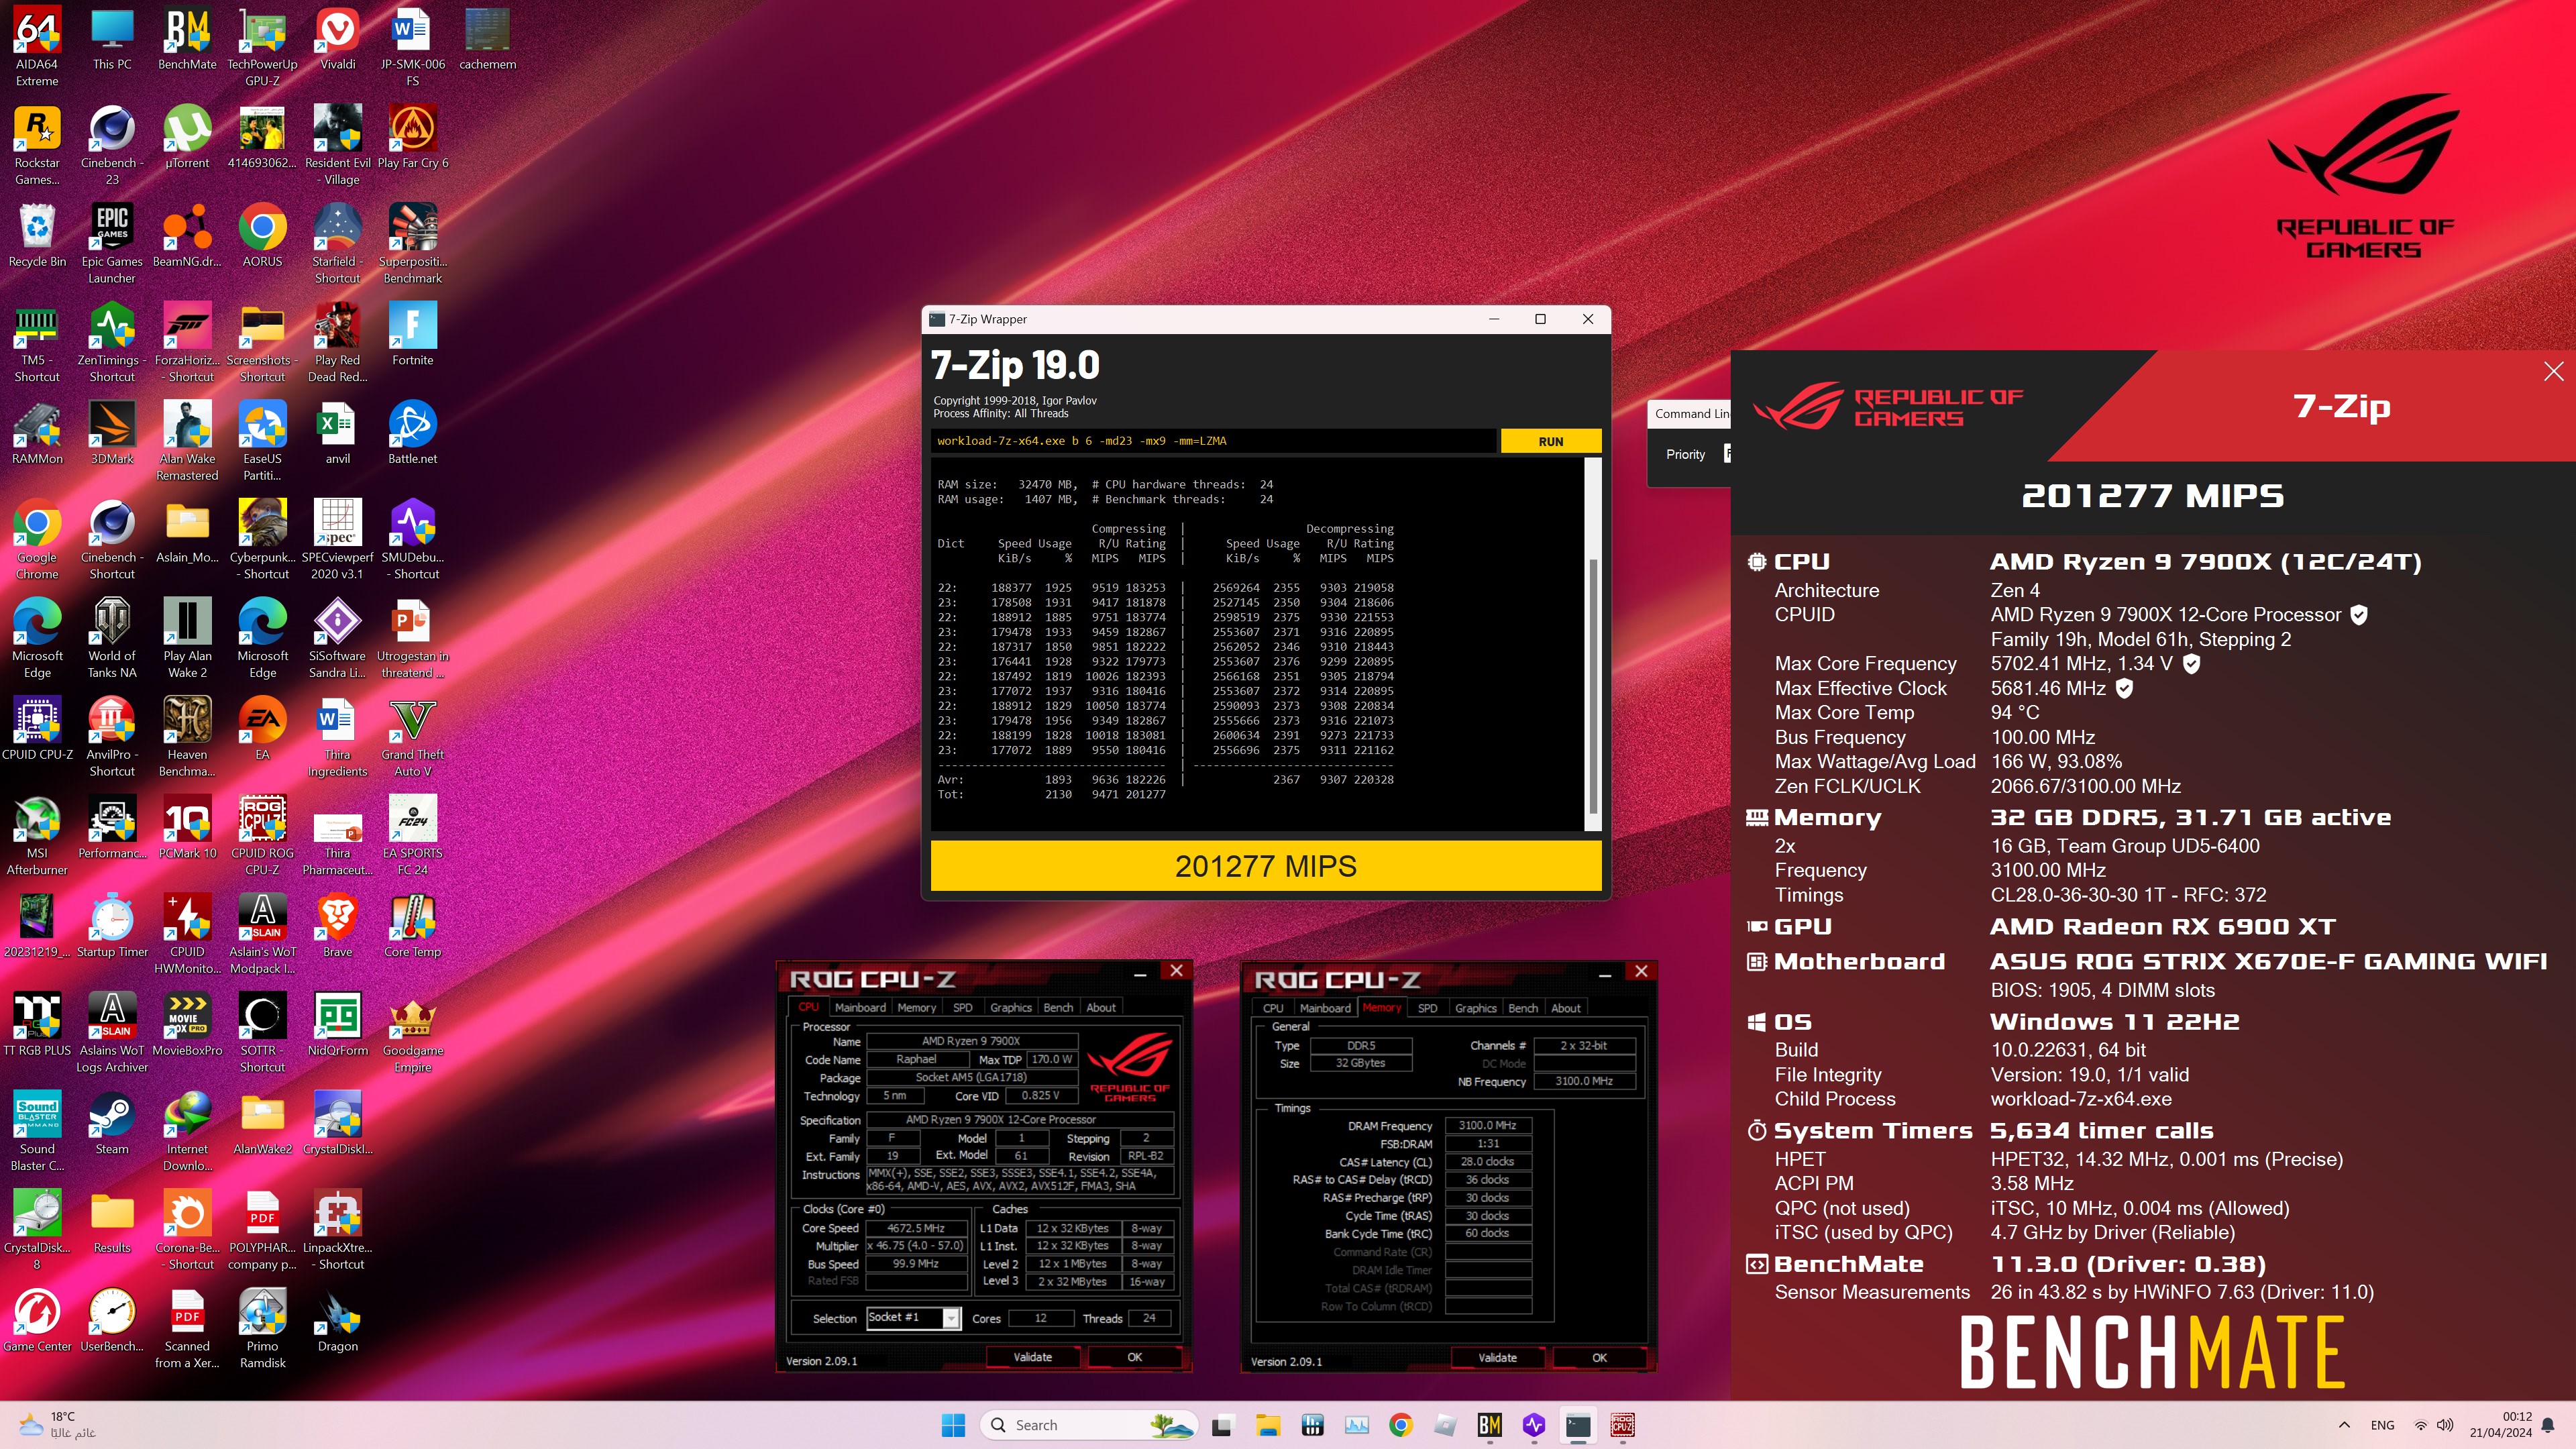Open the Superposition Benchmark icon
The height and width of the screenshot is (1449, 2576).
tap(412, 244)
